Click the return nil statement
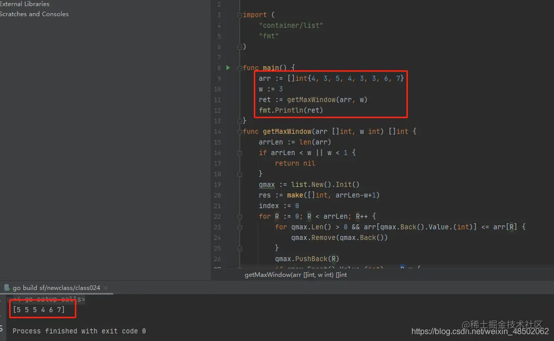The height and width of the screenshot is (341, 554). coord(295,163)
